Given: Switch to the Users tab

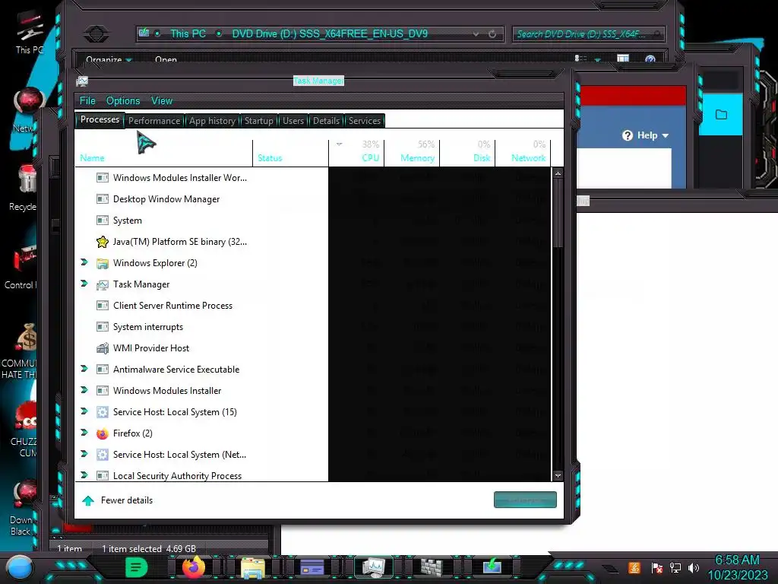Looking at the screenshot, I should click(293, 121).
